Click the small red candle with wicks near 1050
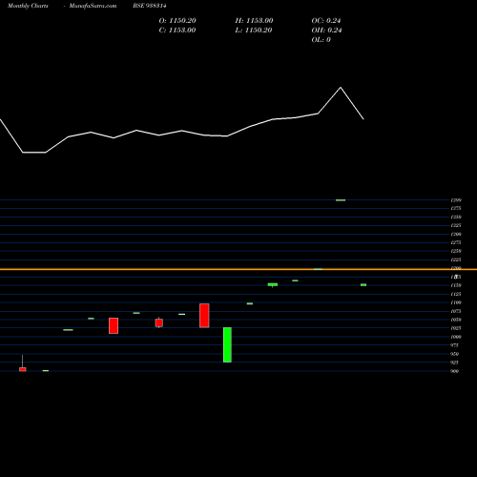This screenshot has height=477, width=477. click(x=159, y=322)
